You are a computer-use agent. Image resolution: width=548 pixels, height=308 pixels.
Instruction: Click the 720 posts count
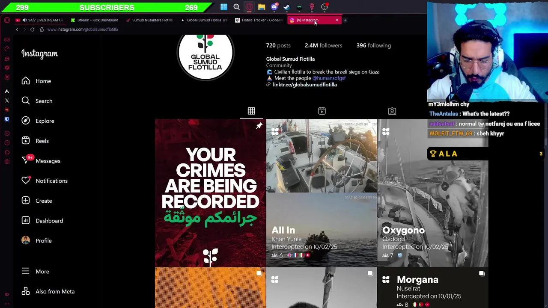point(278,45)
